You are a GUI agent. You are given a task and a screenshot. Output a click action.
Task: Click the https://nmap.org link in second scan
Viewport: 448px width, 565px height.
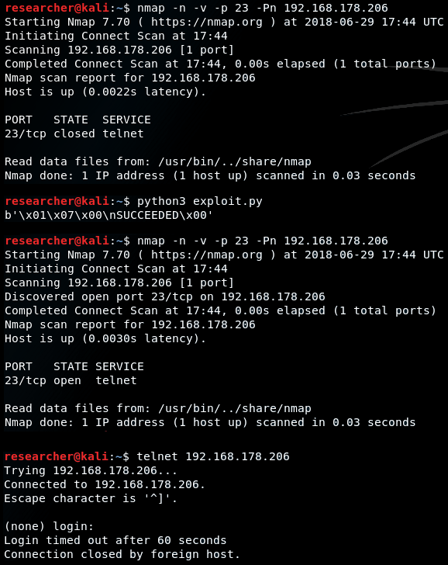click(206, 255)
